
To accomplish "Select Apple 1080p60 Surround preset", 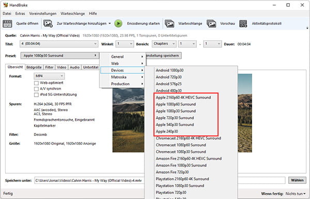I will pos(176,104).
